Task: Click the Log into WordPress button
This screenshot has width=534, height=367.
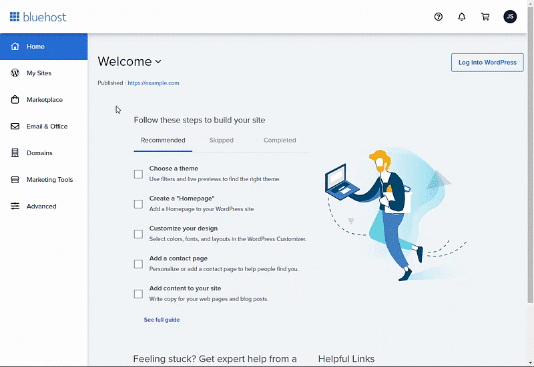Action: tap(487, 63)
